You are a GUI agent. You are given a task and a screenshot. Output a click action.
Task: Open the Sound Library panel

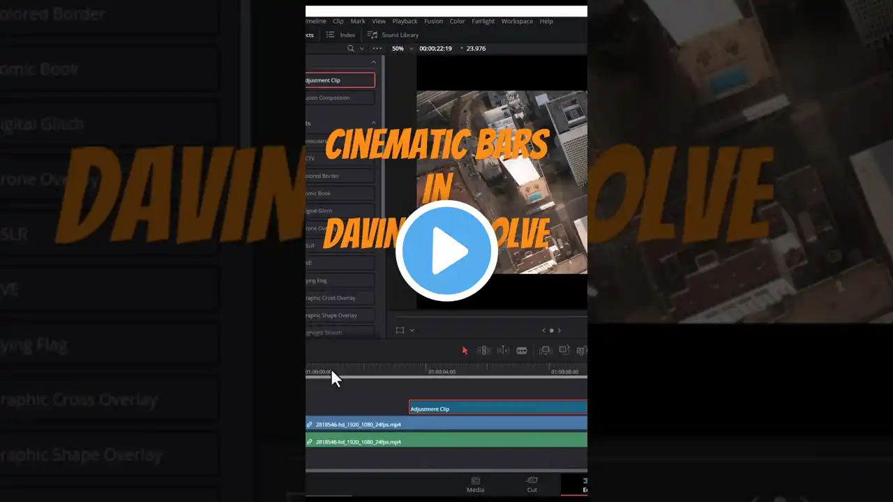click(400, 35)
